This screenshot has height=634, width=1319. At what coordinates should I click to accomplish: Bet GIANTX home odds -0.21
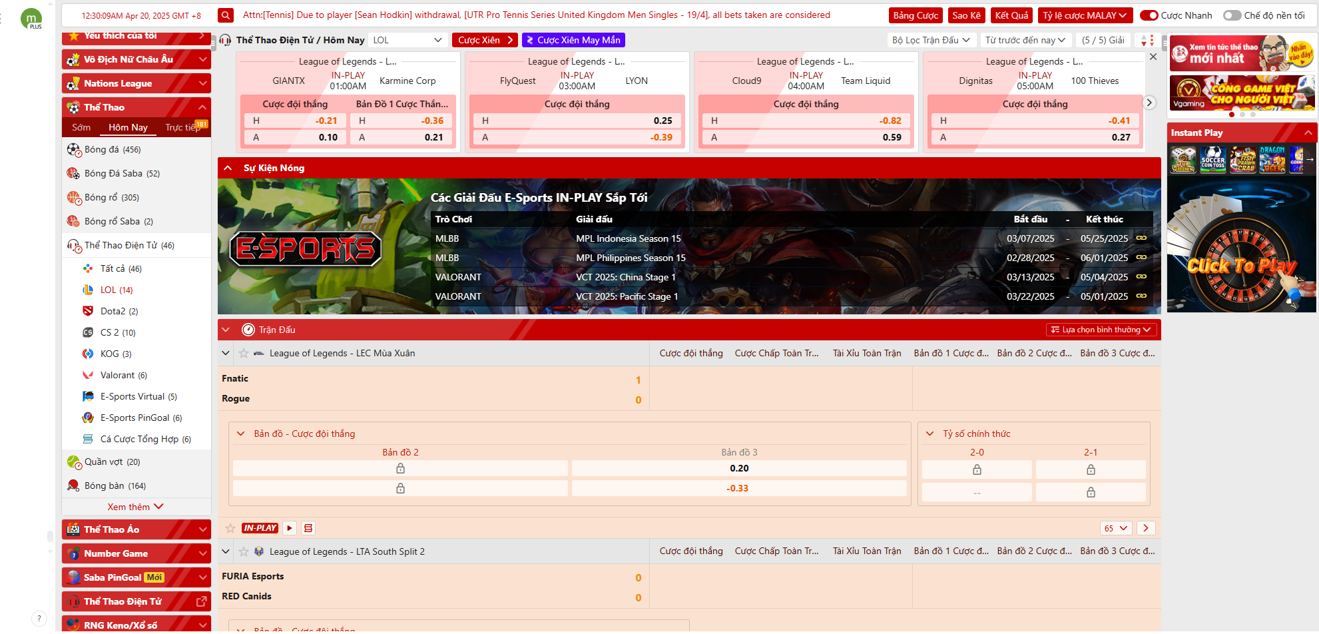point(294,121)
